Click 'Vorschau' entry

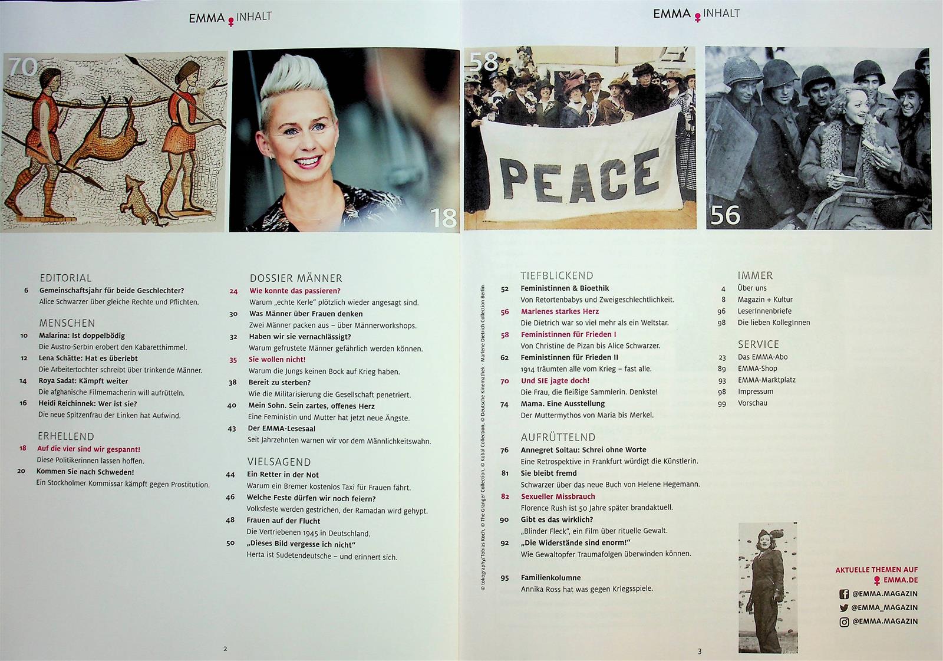point(753,403)
